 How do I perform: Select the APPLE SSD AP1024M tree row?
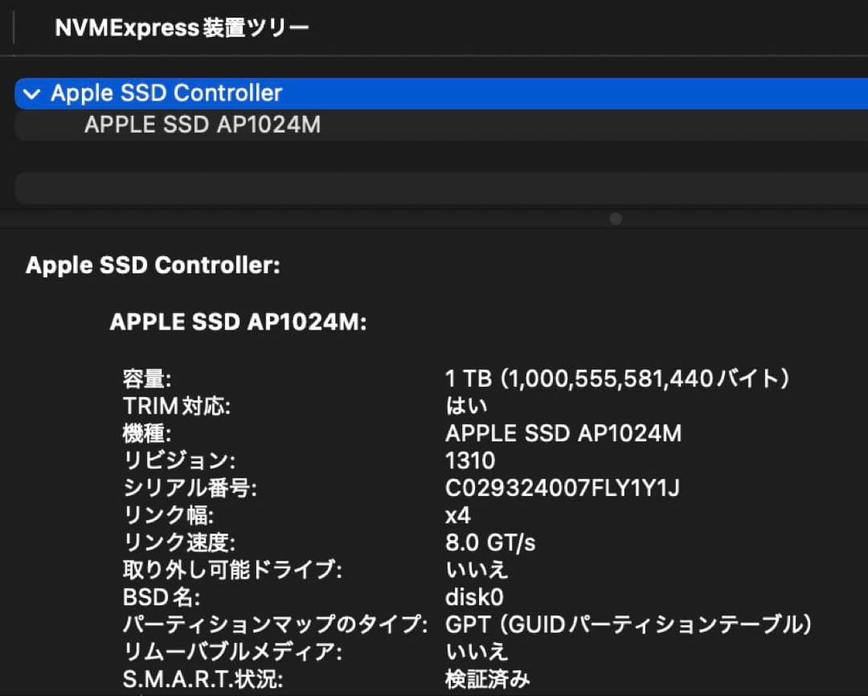[441, 125]
